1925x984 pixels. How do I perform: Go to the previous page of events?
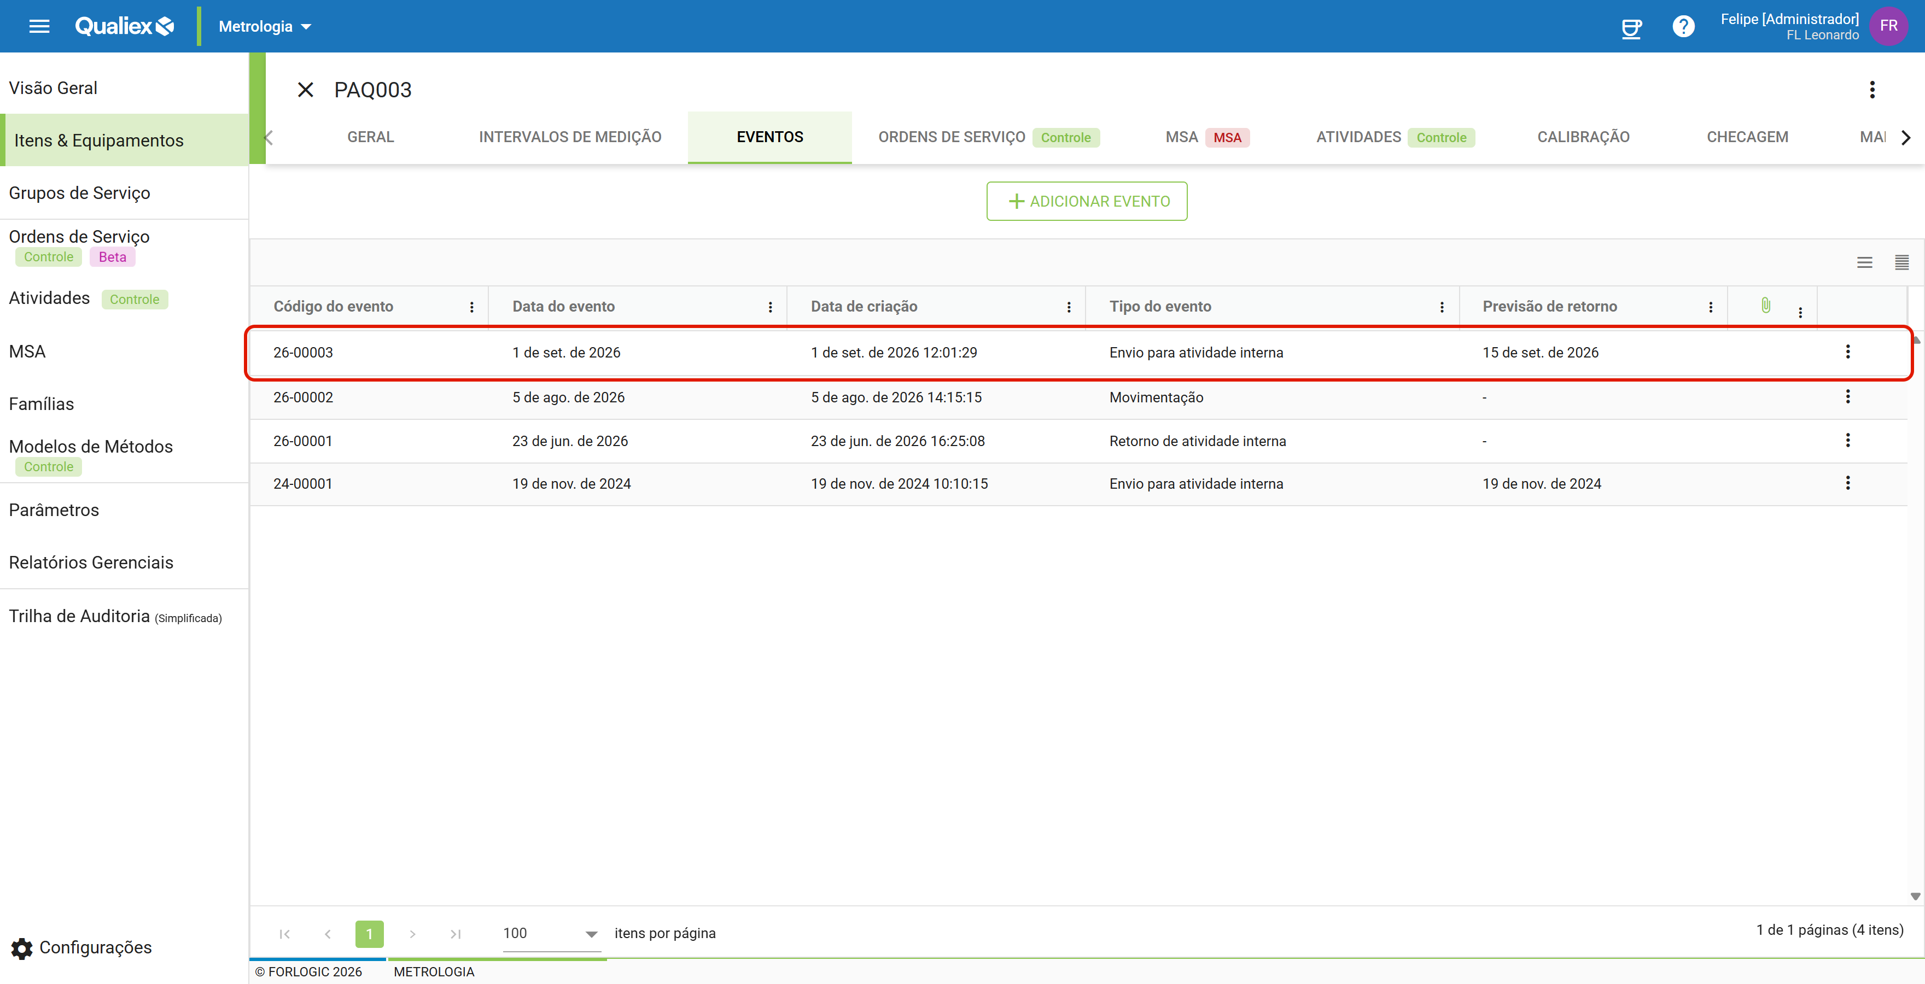[328, 934]
